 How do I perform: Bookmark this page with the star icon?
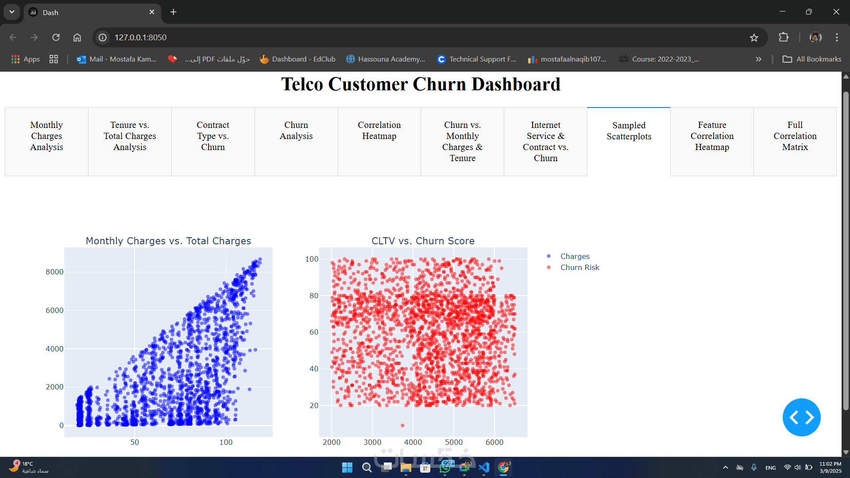(x=754, y=38)
